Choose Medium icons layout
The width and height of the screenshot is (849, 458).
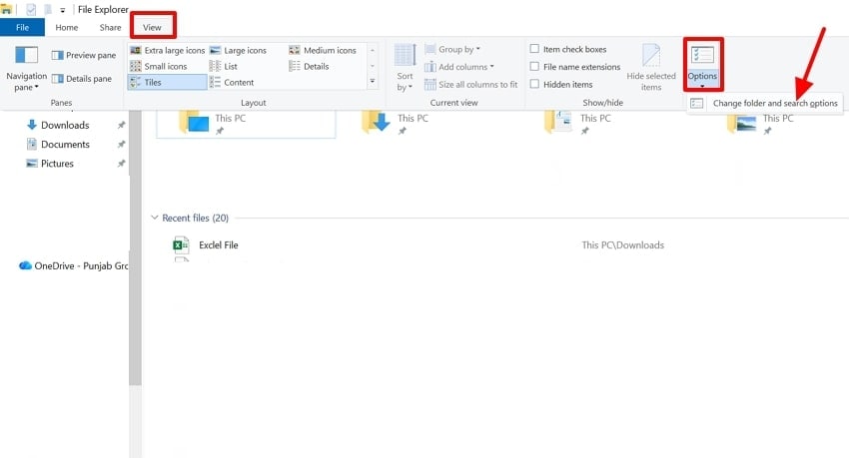[x=323, y=50]
